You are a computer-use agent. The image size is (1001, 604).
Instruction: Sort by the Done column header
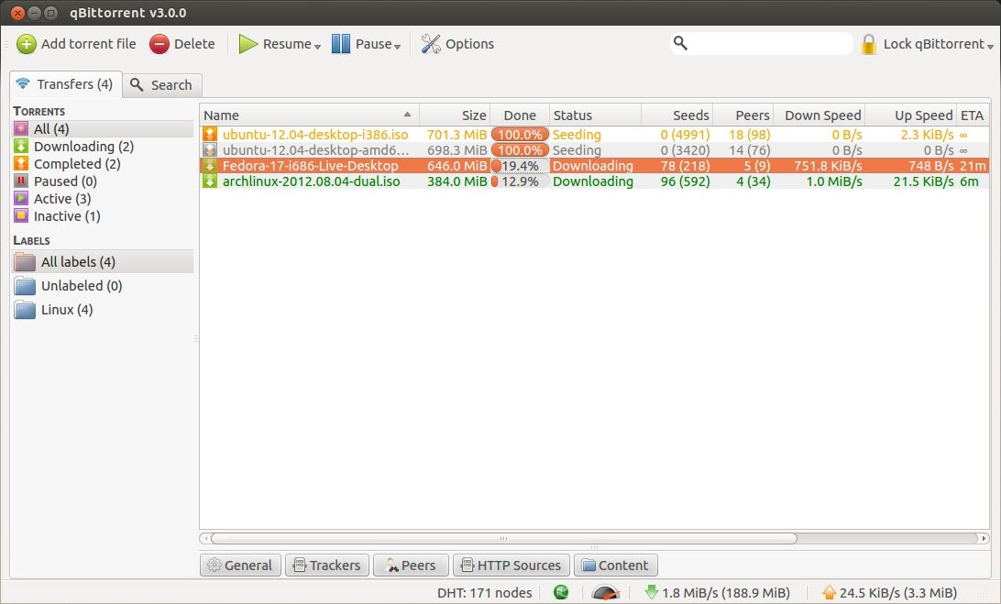[x=520, y=115]
